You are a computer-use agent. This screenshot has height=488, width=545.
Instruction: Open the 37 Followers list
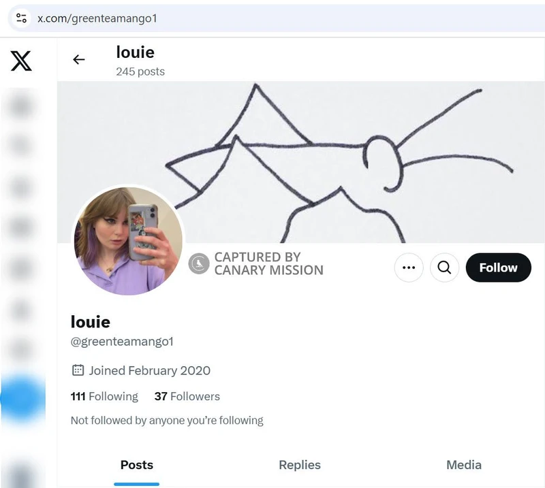coord(187,396)
